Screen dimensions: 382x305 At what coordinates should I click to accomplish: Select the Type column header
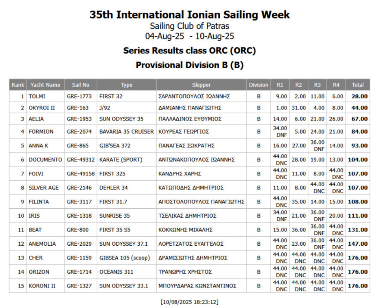point(126,85)
